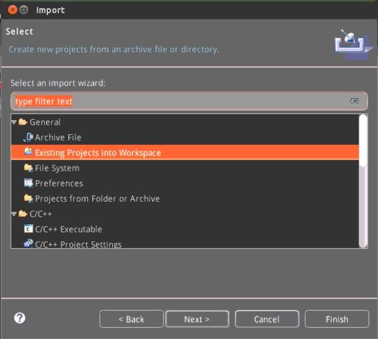
Task: Click the Cancel button
Action: (x=267, y=319)
